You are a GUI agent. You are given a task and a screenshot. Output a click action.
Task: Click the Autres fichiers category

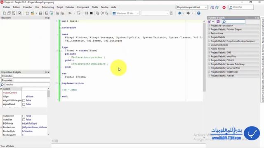coord(234,49)
